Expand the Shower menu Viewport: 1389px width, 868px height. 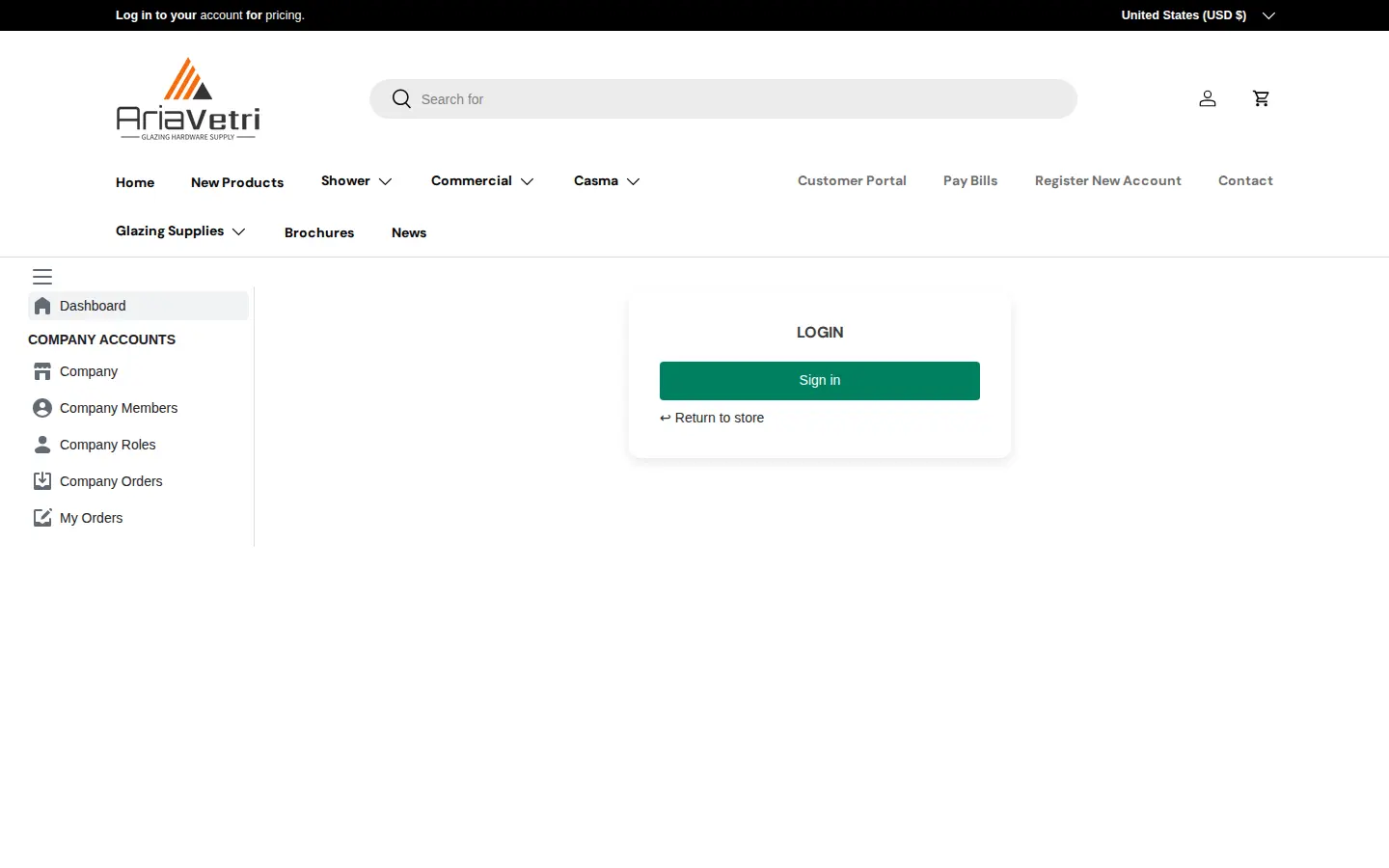pos(357,181)
